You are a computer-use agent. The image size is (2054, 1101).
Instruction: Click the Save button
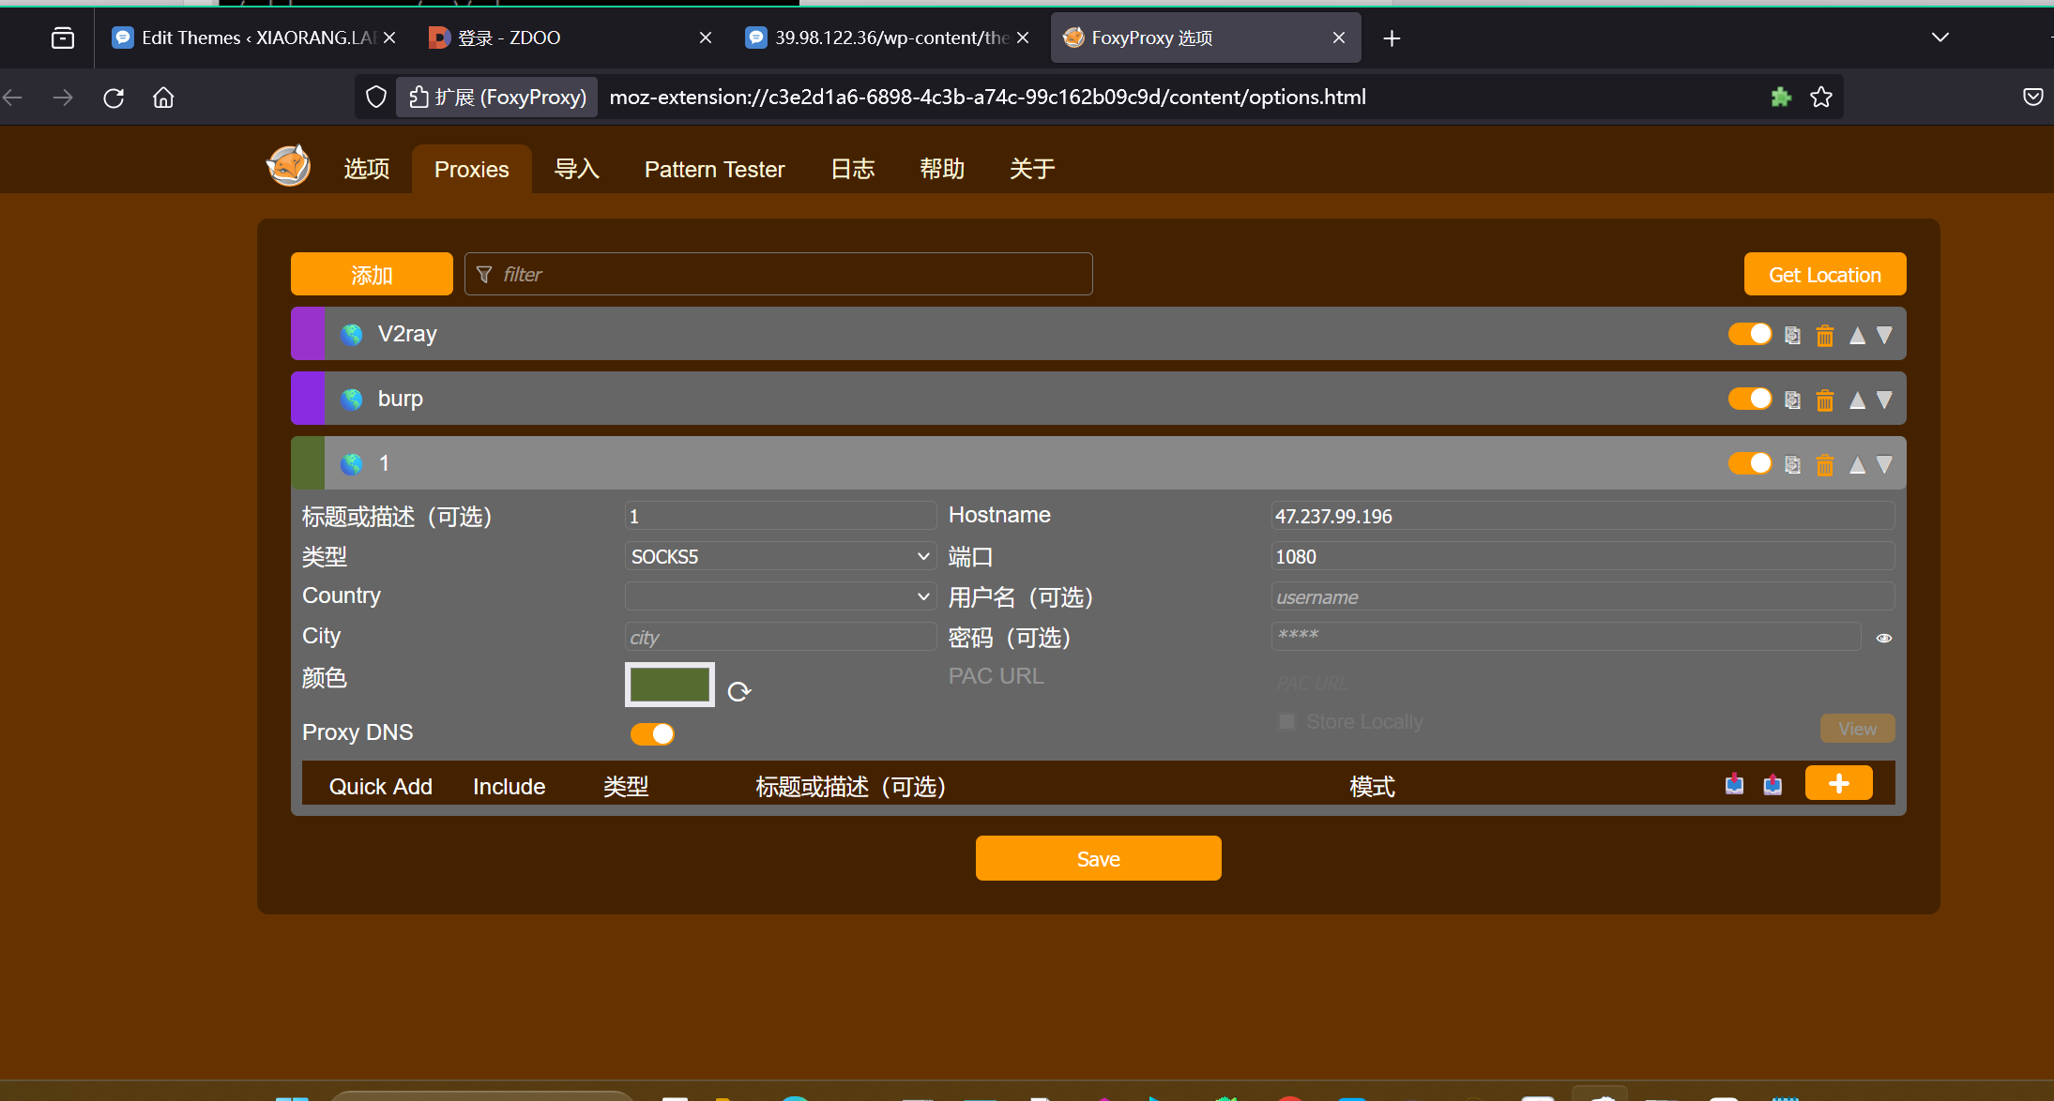tap(1098, 859)
